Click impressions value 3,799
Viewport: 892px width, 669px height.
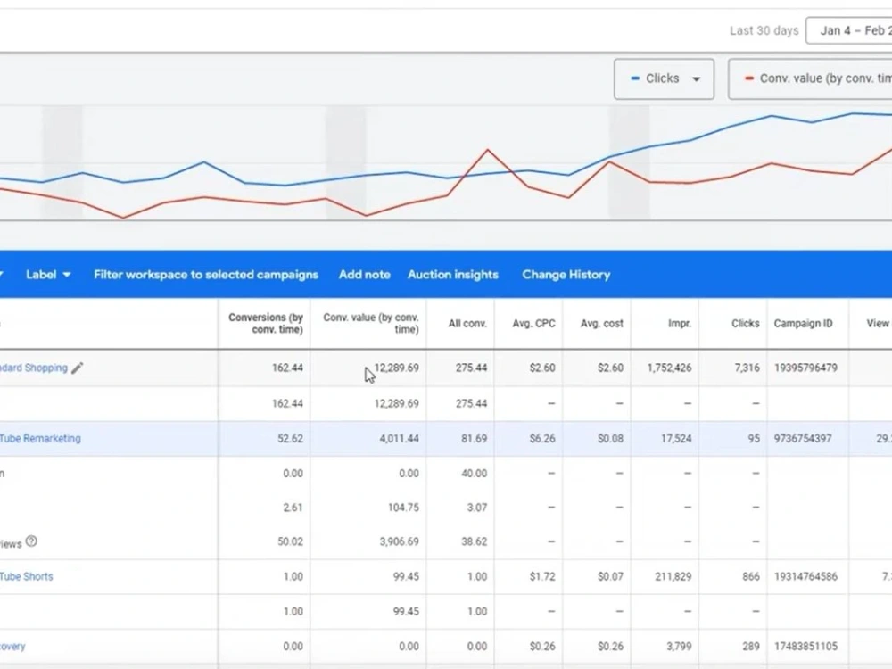click(x=679, y=646)
